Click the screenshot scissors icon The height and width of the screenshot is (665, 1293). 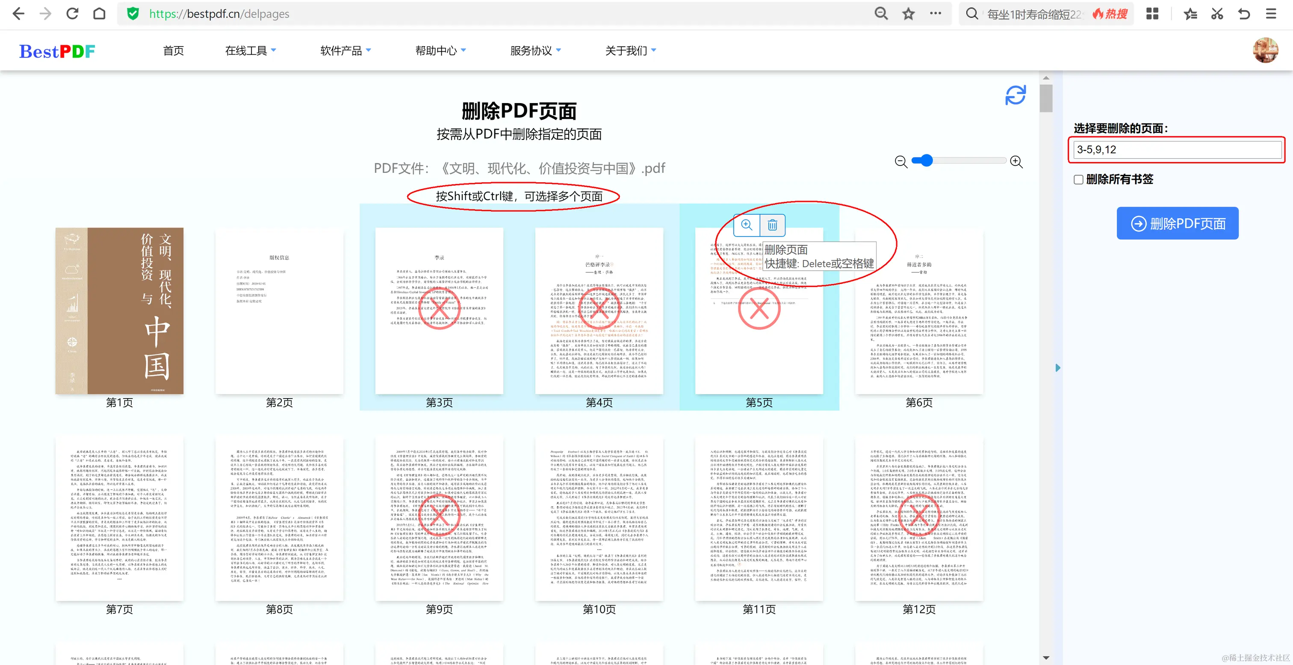[x=1217, y=14]
